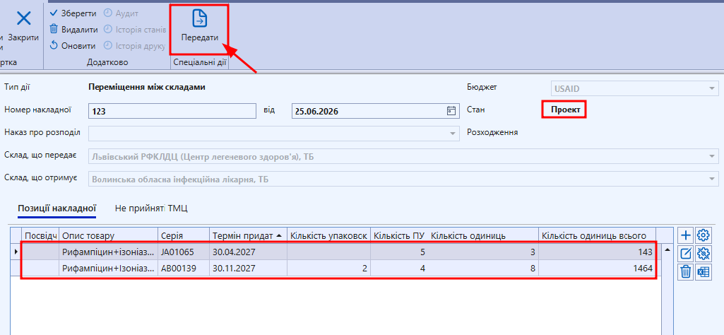The width and height of the screenshot is (724, 335).
Task: Click the row indicator of the first row
Action: [x=17, y=252]
